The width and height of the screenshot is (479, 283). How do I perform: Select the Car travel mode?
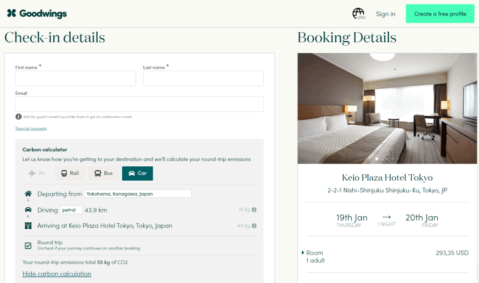pyautogui.click(x=138, y=173)
